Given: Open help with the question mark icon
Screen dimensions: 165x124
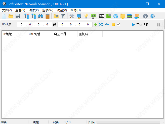Looking at the screenshot, I should pyautogui.click(x=145, y=16).
